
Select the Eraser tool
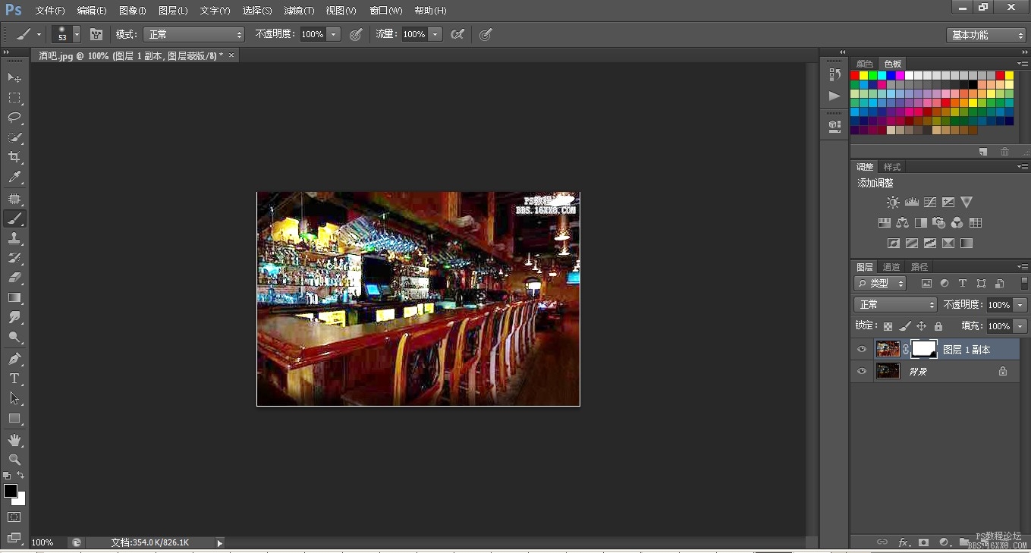click(14, 278)
